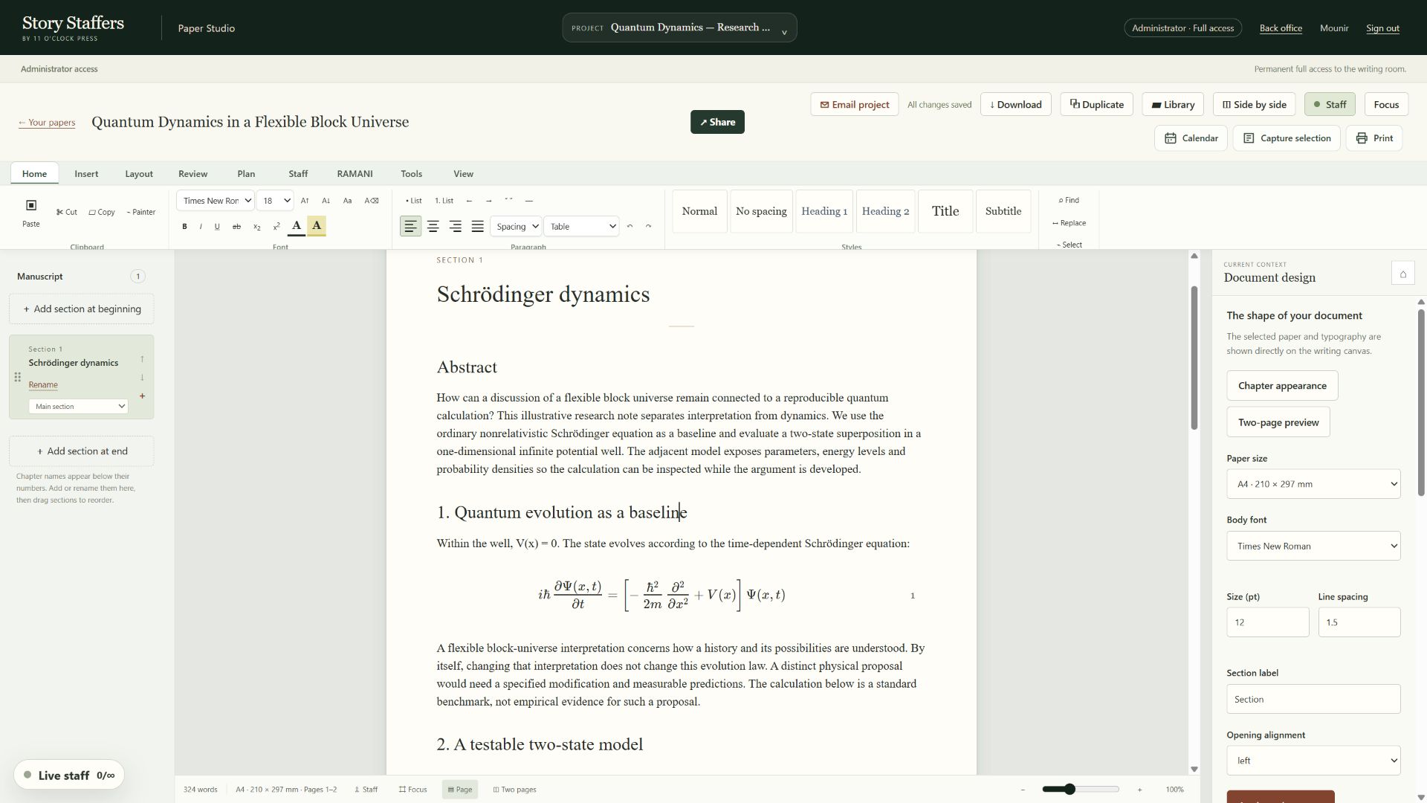Image resolution: width=1427 pixels, height=803 pixels.
Task: Apply strikethrough with the ab icon
Action: [x=236, y=227]
